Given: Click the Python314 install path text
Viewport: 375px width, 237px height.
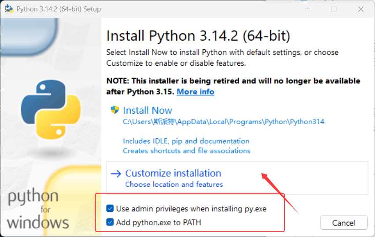Looking at the screenshot, I should coord(224,121).
